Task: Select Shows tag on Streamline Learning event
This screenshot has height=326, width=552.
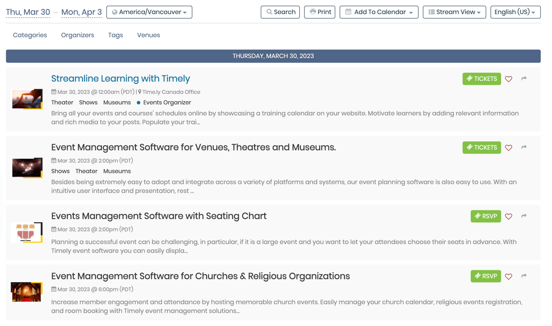Action: pyautogui.click(x=88, y=102)
